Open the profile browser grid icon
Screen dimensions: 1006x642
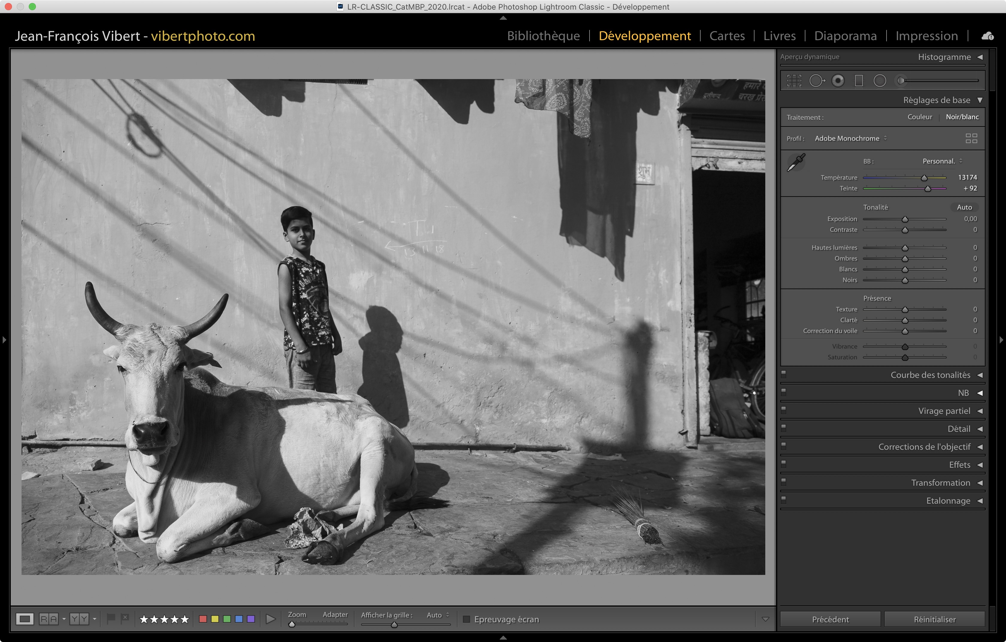pos(971,138)
